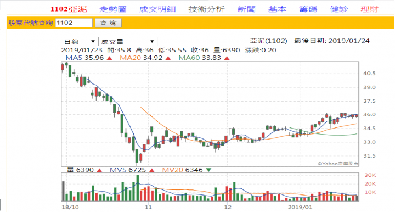Screen dimensions: 395x212
Task: Click the MV5 6725 volume label
Action: (128, 170)
